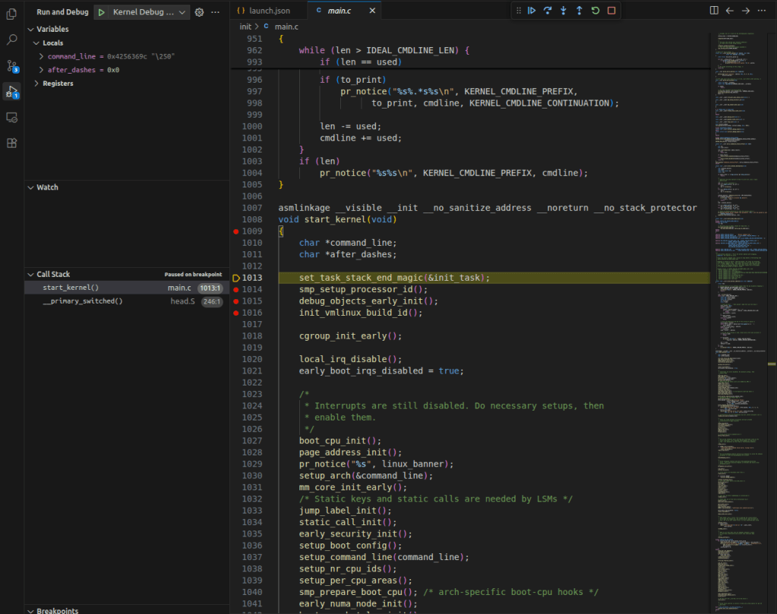Screen dimensions: 777x614
Task: Click Continue in the debug toolbar
Action: click(x=532, y=11)
